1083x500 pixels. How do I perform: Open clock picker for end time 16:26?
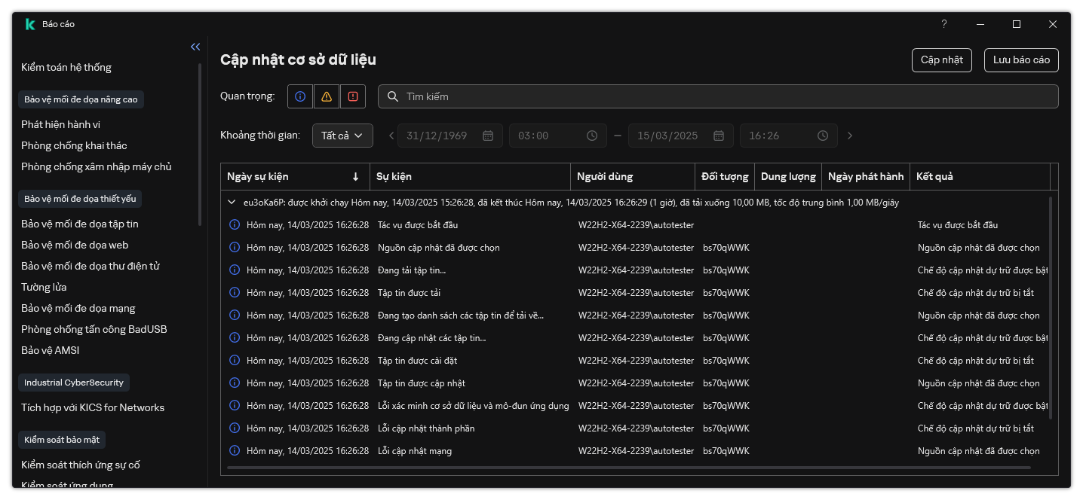click(x=823, y=136)
